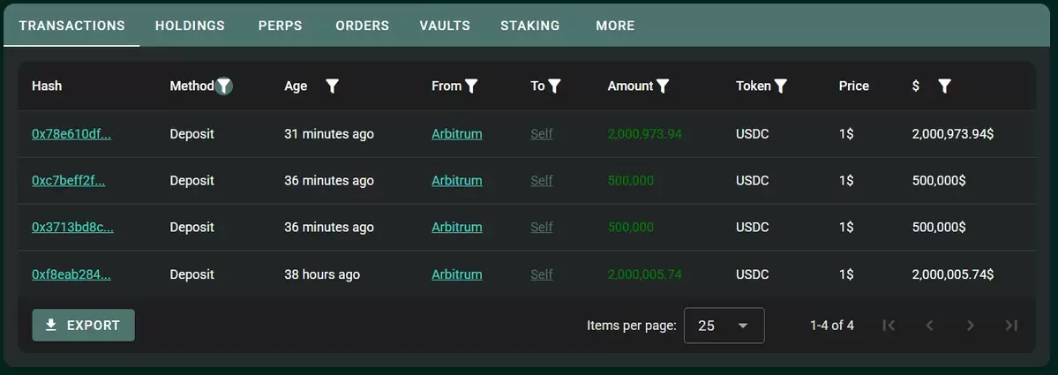This screenshot has height=375, width=1058.
Task: Open the Method column filter icon
Action: [x=224, y=86]
